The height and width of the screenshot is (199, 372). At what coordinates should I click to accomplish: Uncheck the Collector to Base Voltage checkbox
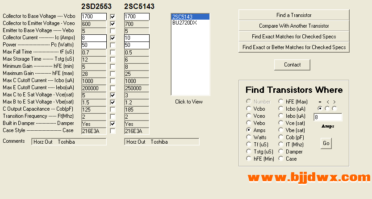tap(113, 17)
